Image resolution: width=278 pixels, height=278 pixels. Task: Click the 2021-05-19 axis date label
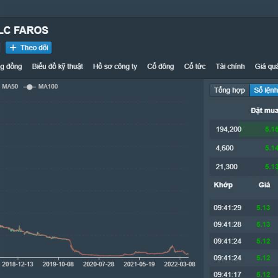pos(139,264)
